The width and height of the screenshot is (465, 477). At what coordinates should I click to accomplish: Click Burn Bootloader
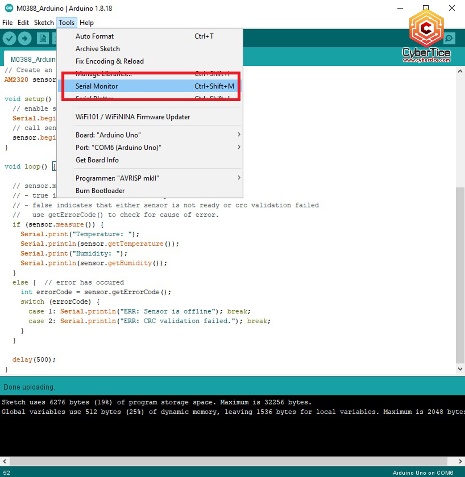coord(100,190)
